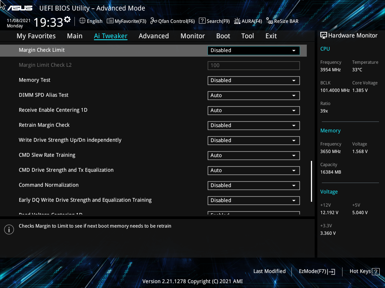Click the settings list scrollbar

(311, 181)
